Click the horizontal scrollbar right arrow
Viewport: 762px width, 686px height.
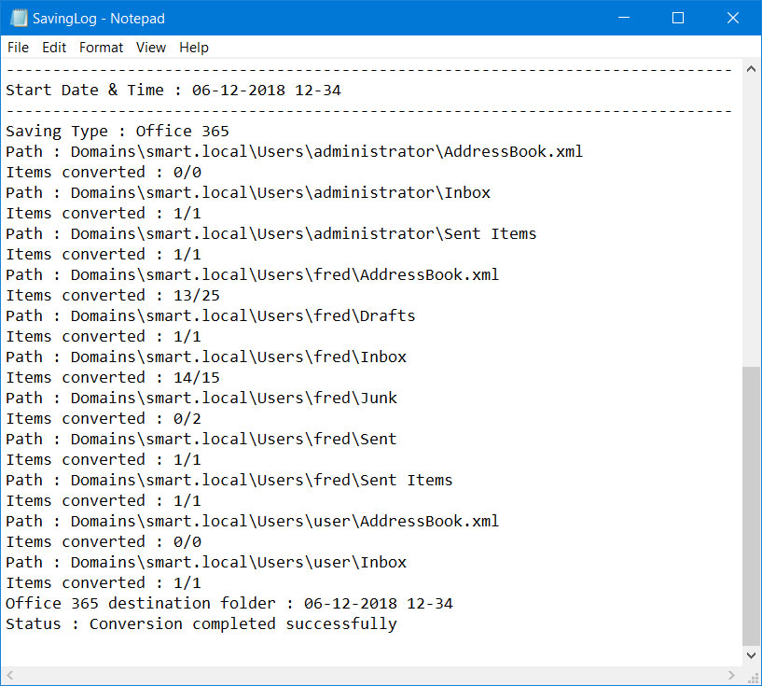pos(731,675)
